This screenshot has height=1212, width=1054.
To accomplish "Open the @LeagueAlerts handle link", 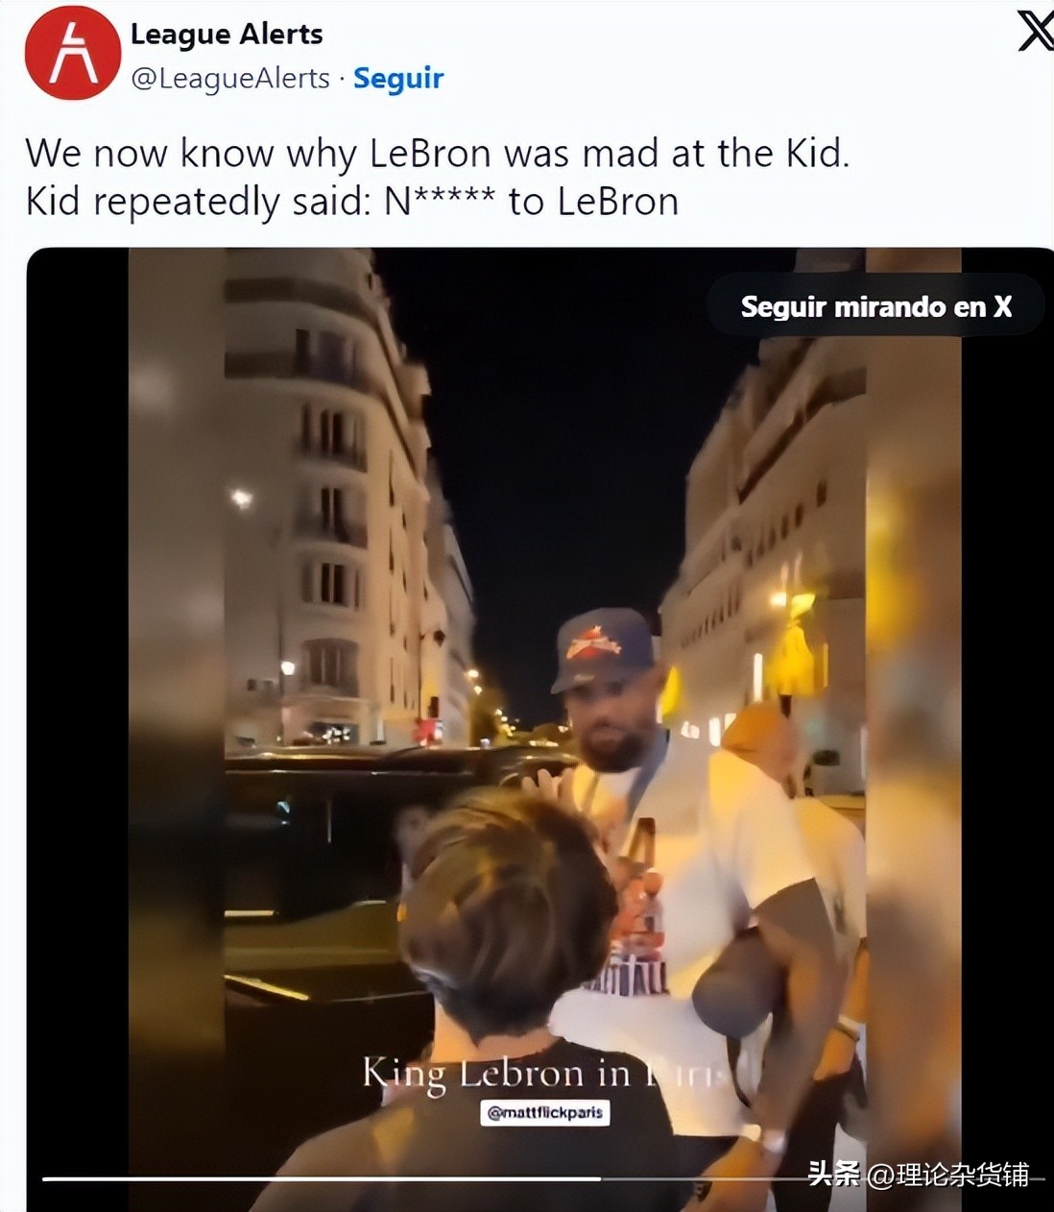I will point(230,78).
